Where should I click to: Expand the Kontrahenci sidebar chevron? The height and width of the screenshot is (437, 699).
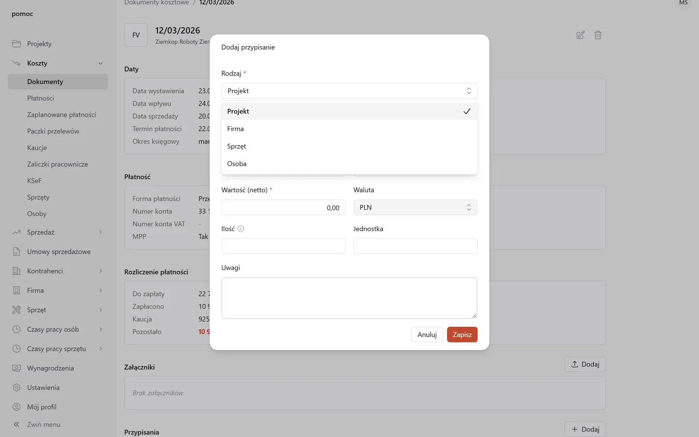[100, 271]
